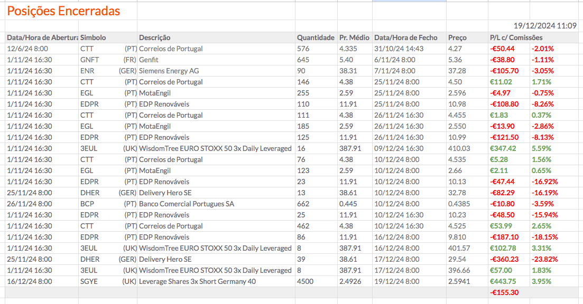Select the 'Quantidade' header cell
Screen dimensions: 583x304
pos(316,37)
